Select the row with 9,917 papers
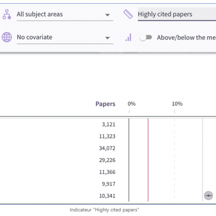216x216 pixels. point(108,184)
